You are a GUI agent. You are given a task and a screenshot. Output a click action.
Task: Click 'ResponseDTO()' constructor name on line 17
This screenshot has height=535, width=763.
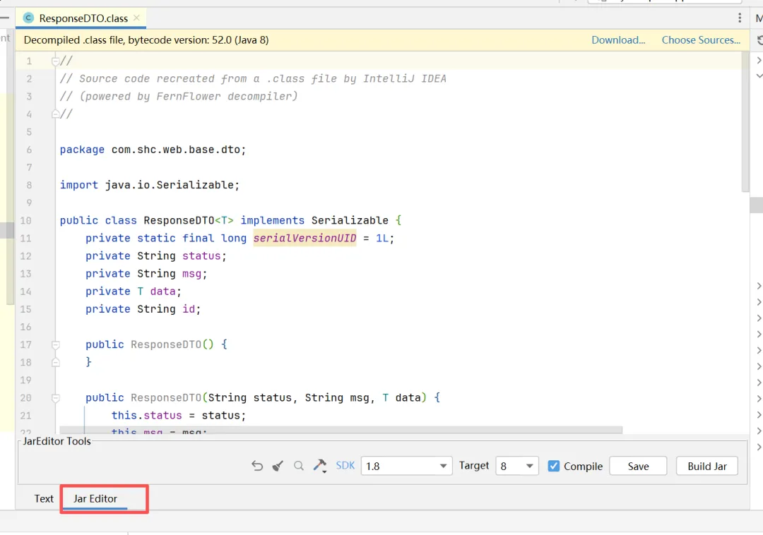tap(172, 344)
